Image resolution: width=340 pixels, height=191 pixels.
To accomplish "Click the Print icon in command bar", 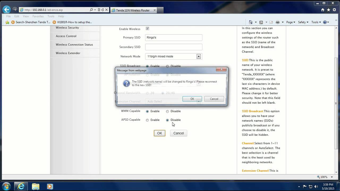I will pos(278,22).
